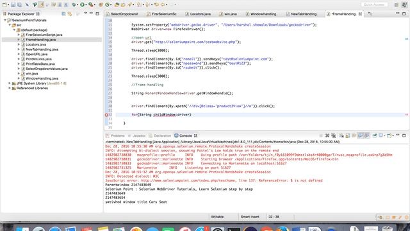Click the Debug bug icon

[74, 4]
